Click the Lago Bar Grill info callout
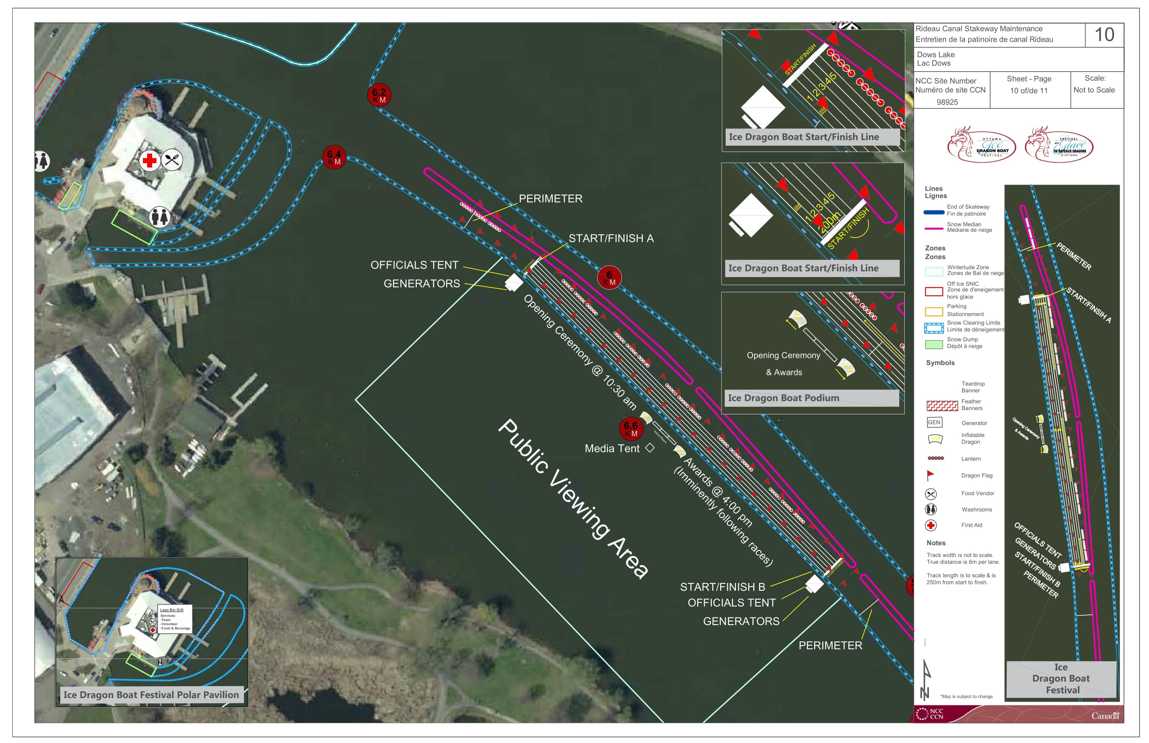 (175, 619)
